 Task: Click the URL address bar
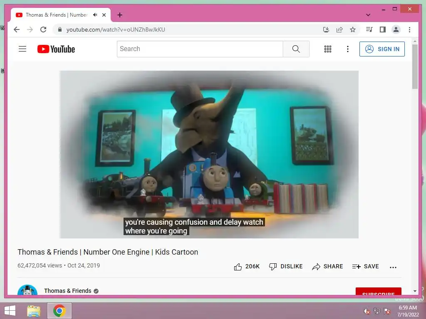pyautogui.click(x=190, y=29)
